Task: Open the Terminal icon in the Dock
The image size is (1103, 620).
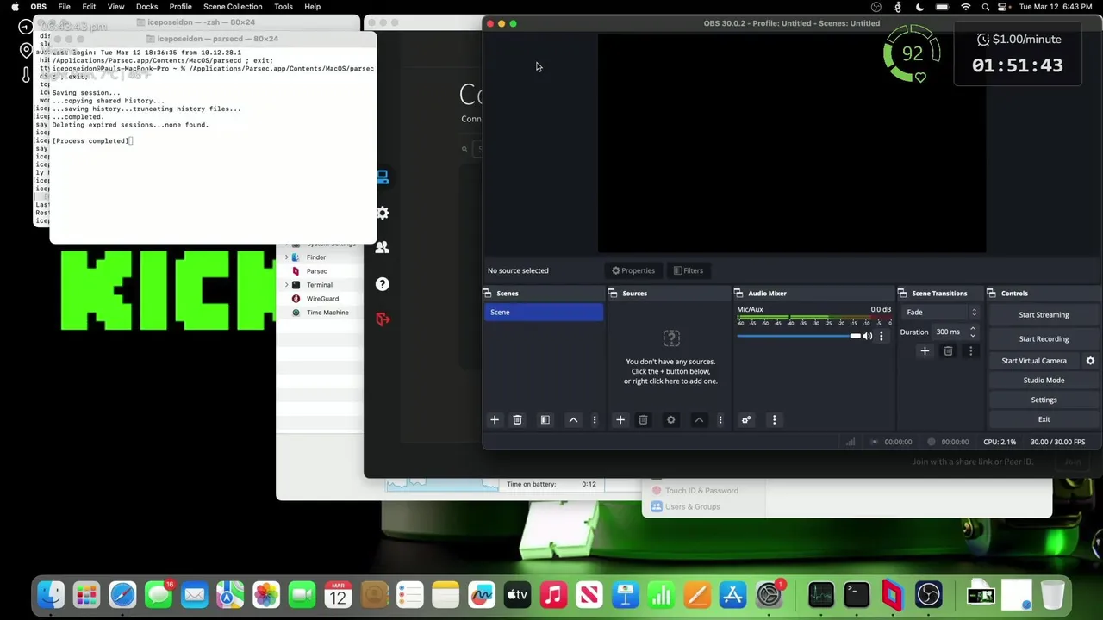Action: tap(857, 595)
